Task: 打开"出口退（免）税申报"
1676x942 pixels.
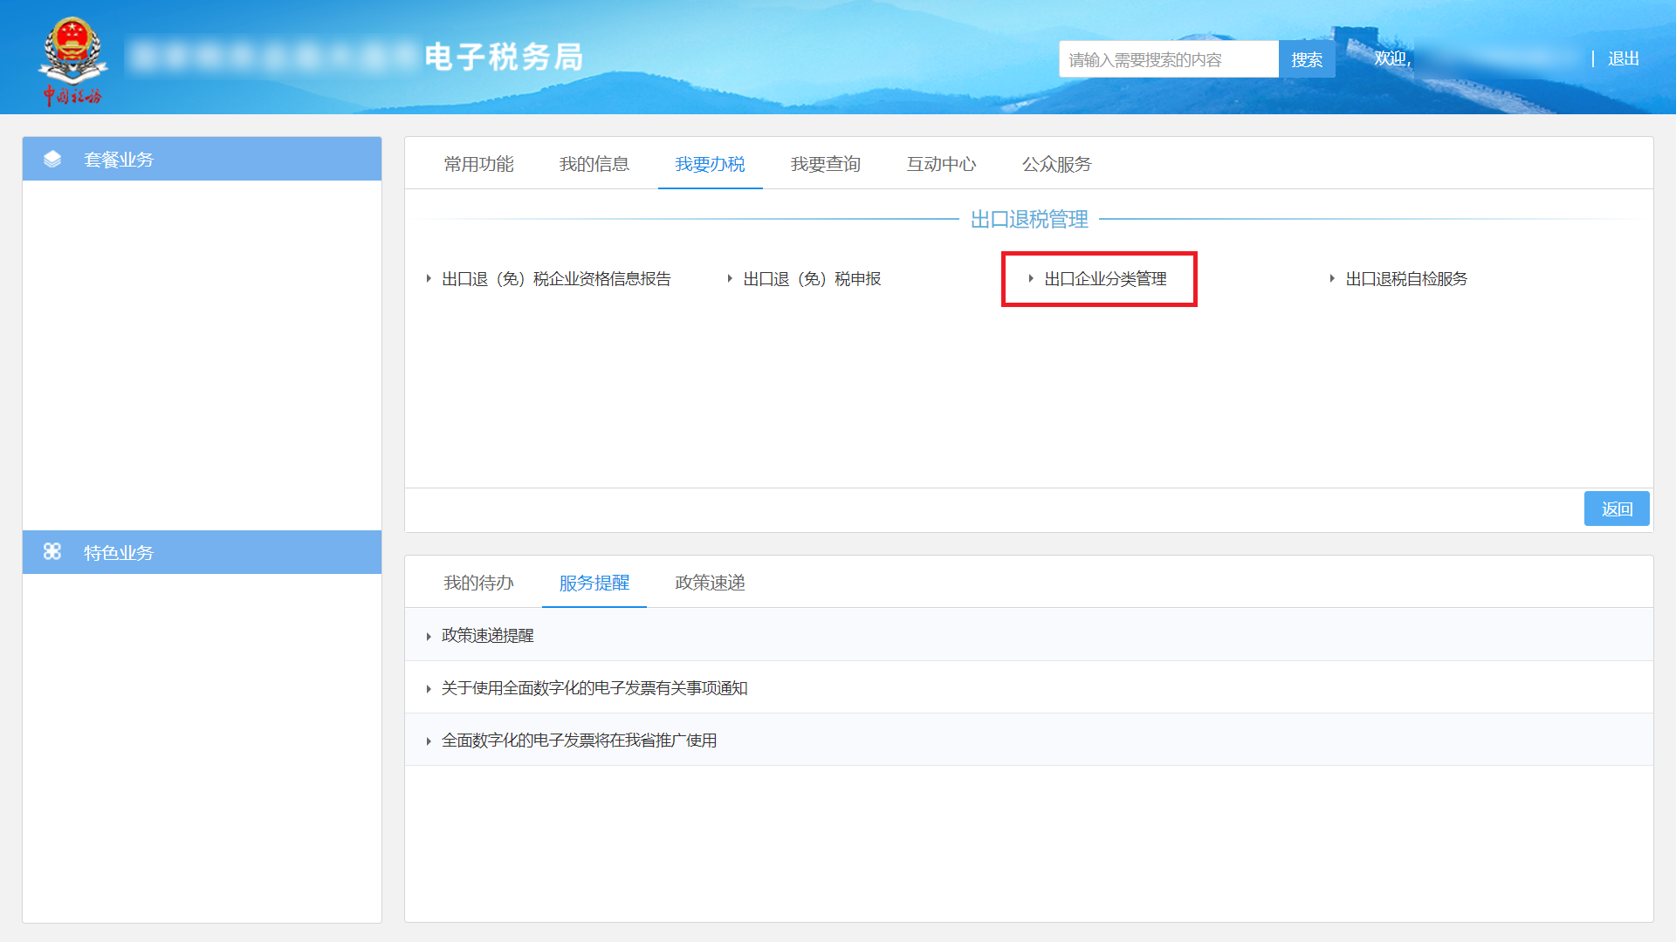Action: point(811,279)
